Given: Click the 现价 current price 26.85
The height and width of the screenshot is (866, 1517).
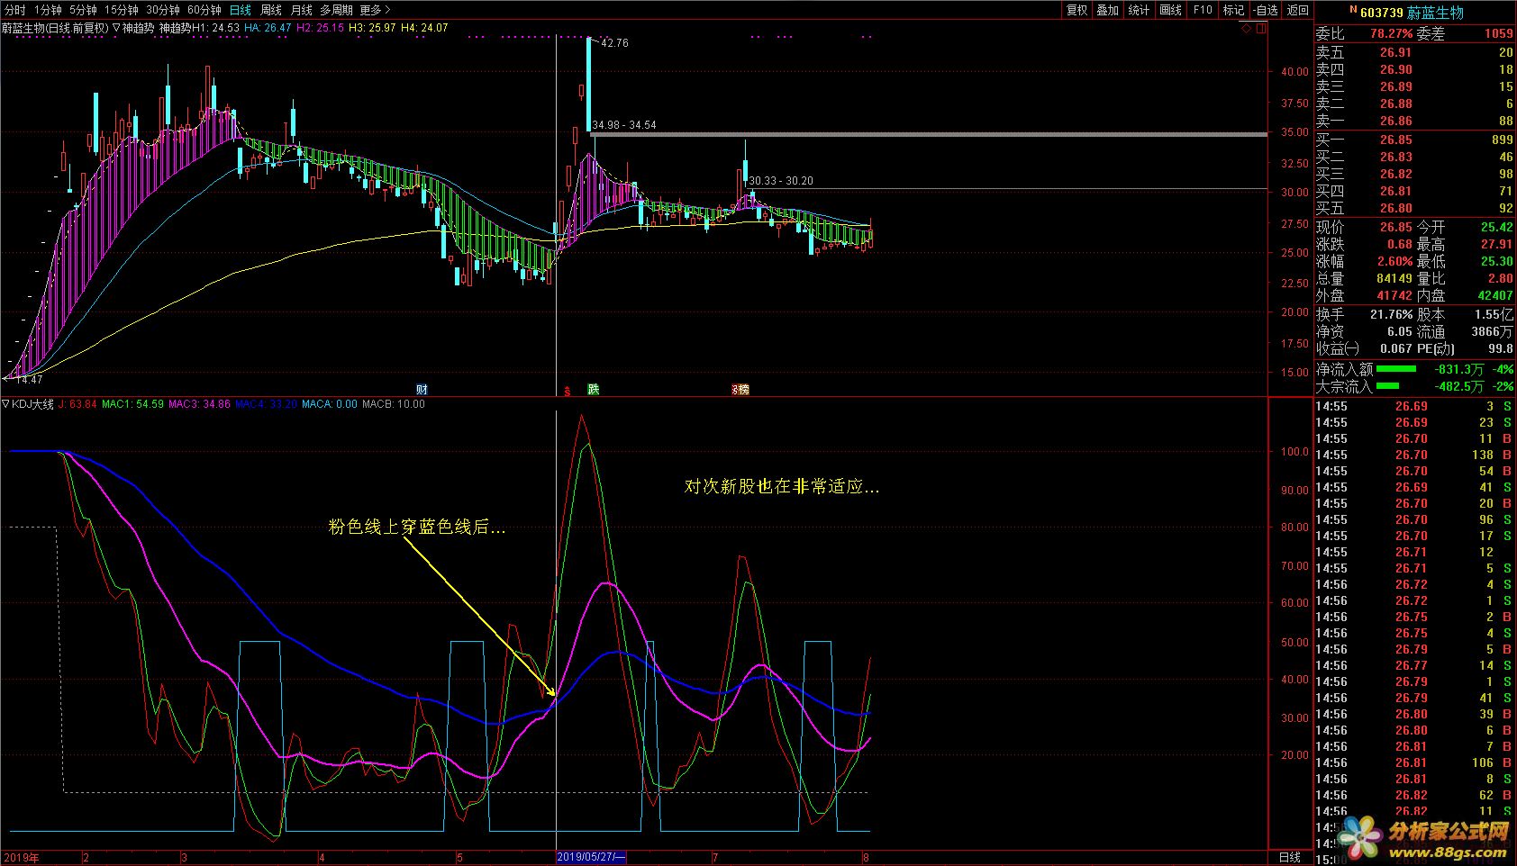Looking at the screenshot, I should point(1395,228).
